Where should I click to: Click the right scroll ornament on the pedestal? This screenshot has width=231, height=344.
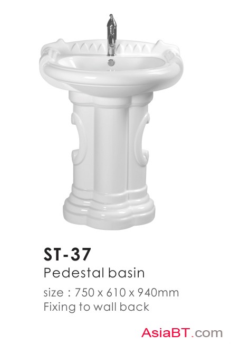pos(142,140)
